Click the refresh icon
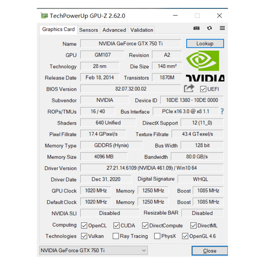 click(x=209, y=28)
